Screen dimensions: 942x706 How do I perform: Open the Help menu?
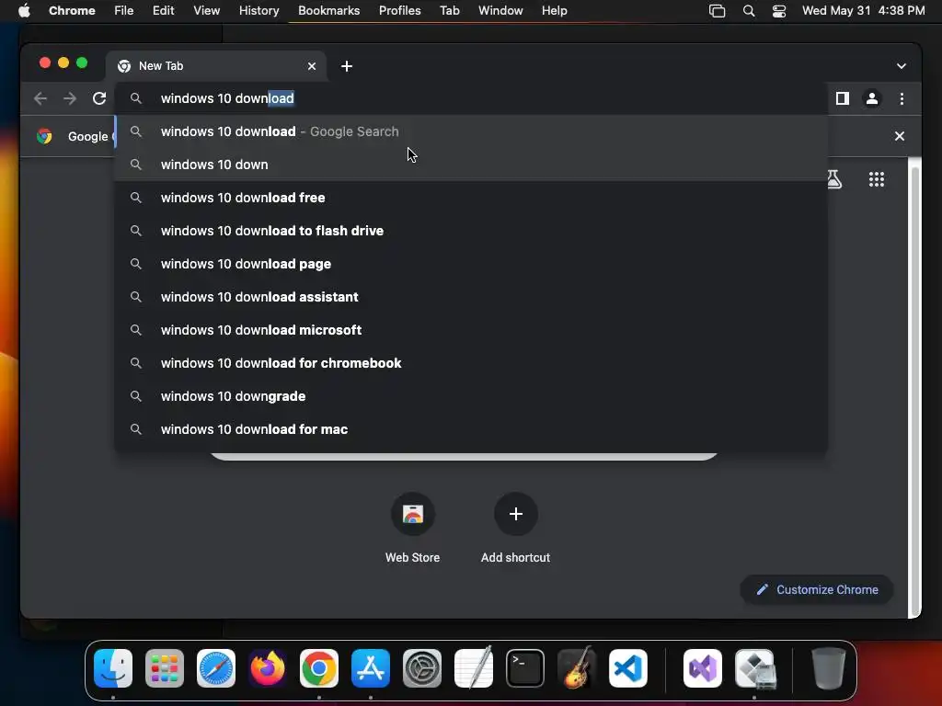point(555,11)
